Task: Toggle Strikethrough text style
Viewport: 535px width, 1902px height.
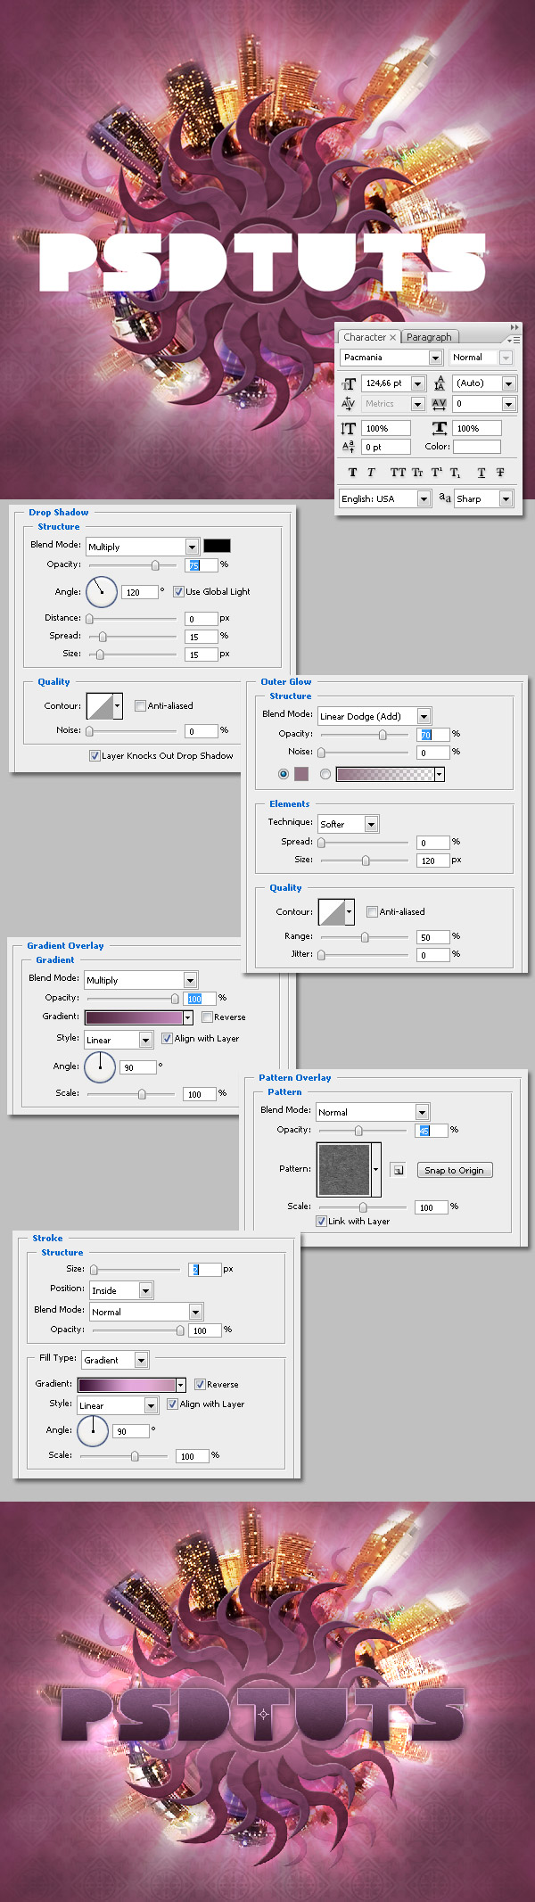Action: tap(500, 473)
